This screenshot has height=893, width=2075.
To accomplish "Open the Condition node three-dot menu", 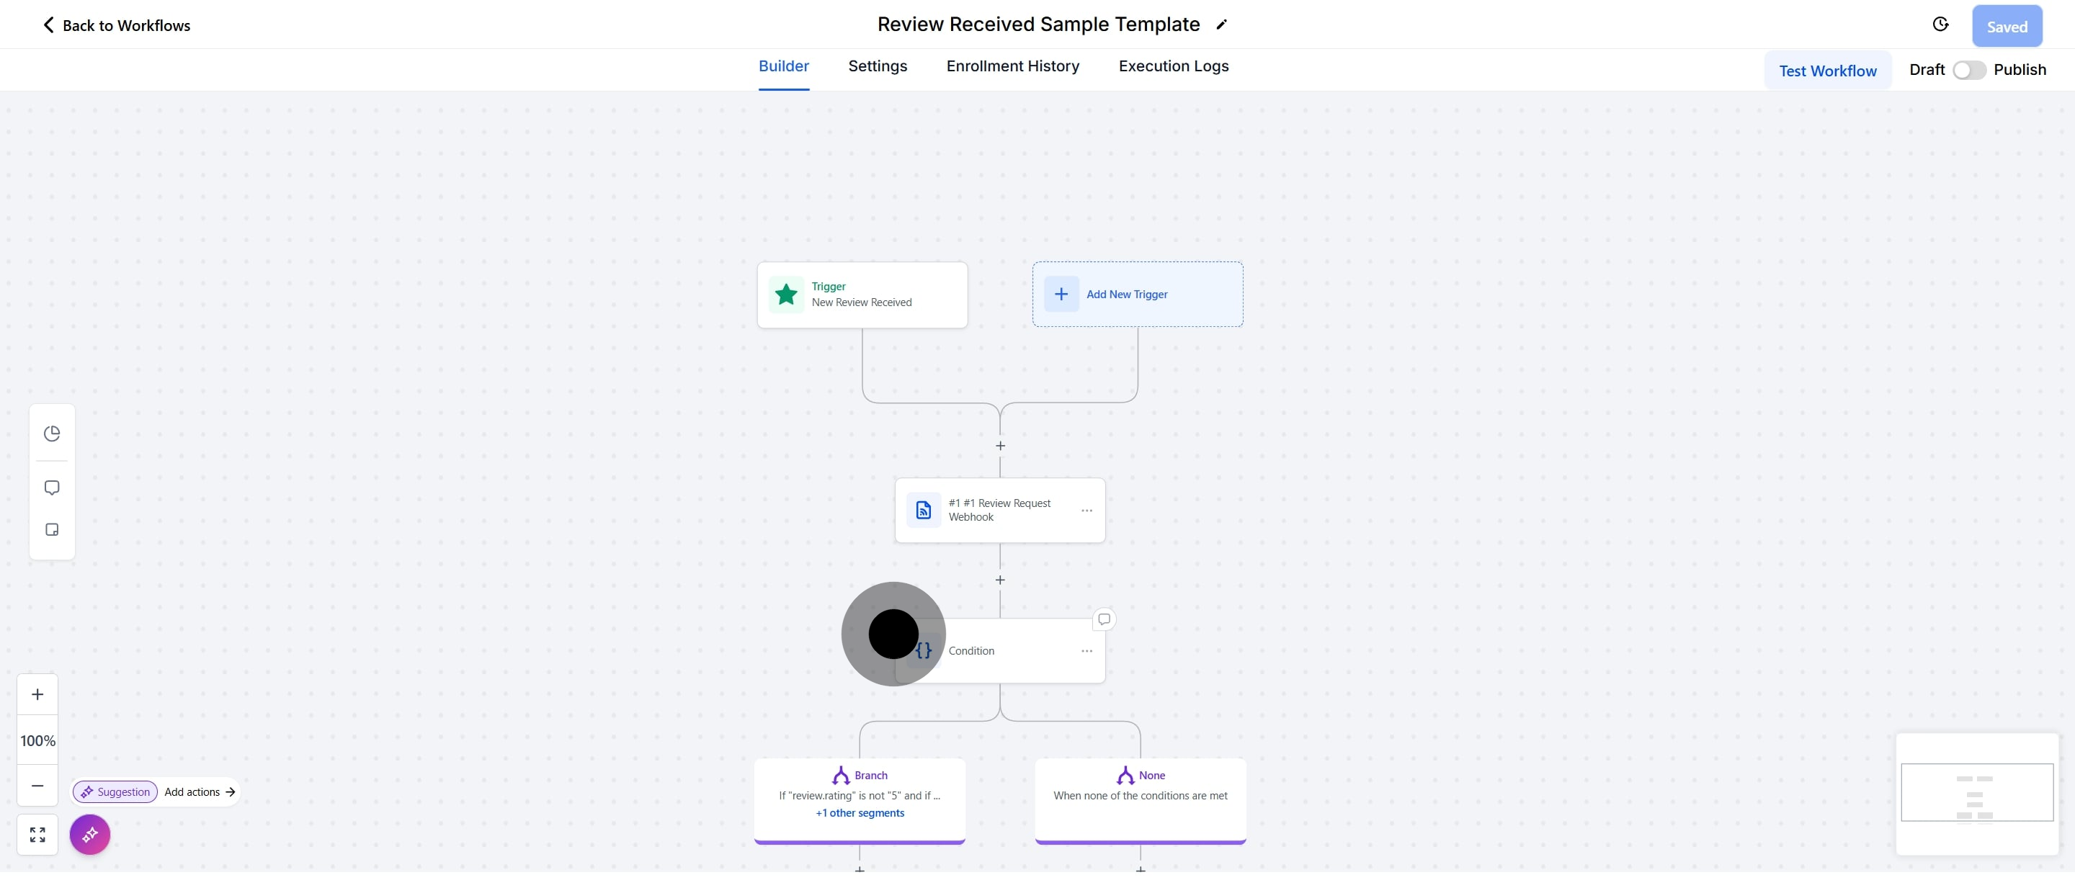I will coord(1086,650).
